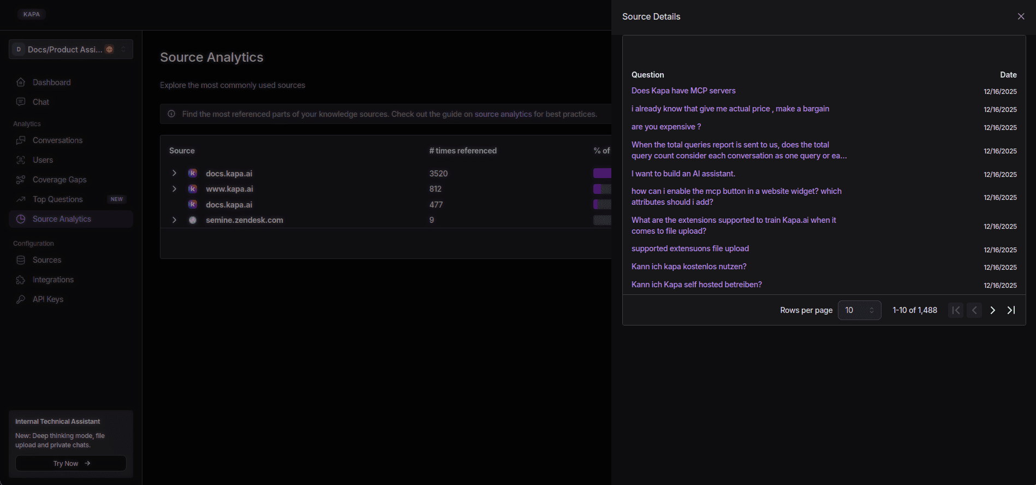Image resolution: width=1036 pixels, height=485 pixels.
Task: Click the KAPA logo badge
Action: click(32, 14)
